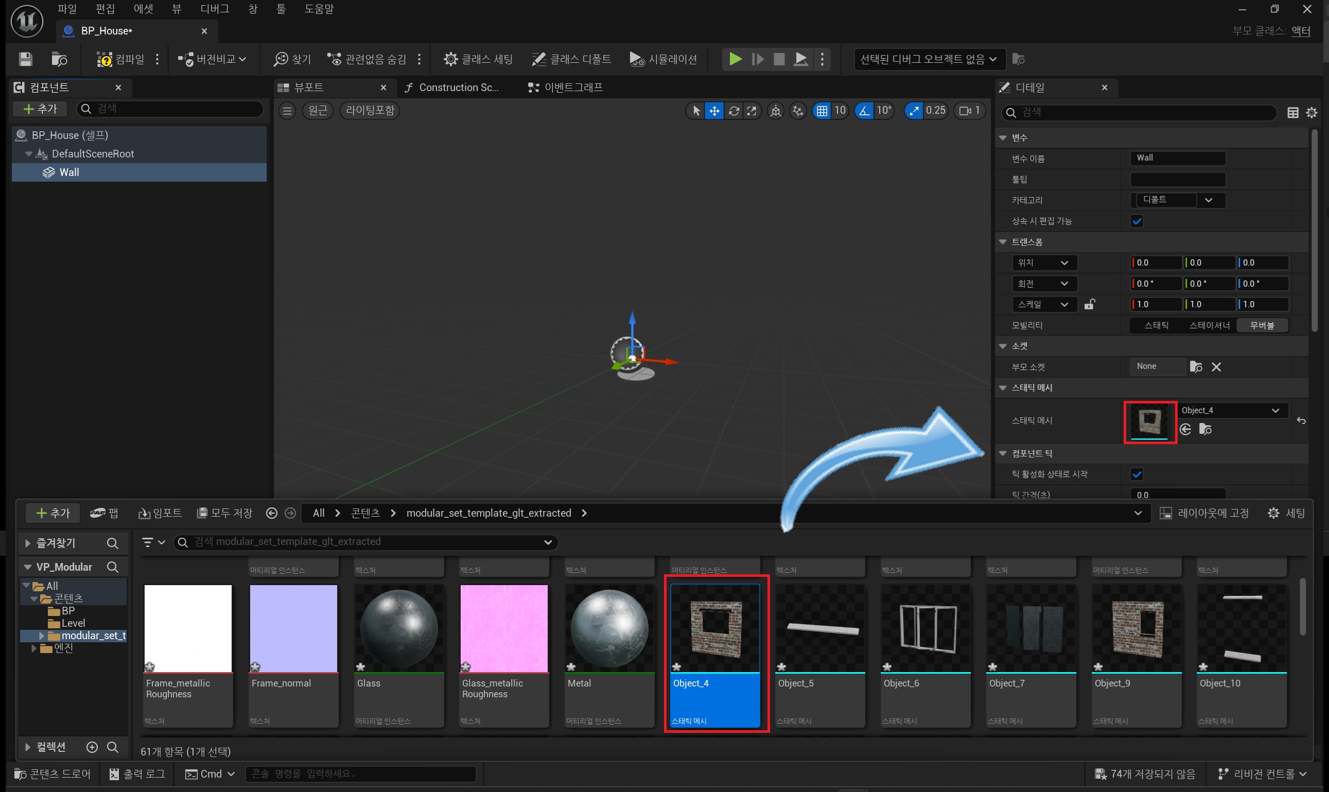Select the translate move gizmo tool
Viewport: 1329px width, 792px height.
pyautogui.click(x=714, y=111)
